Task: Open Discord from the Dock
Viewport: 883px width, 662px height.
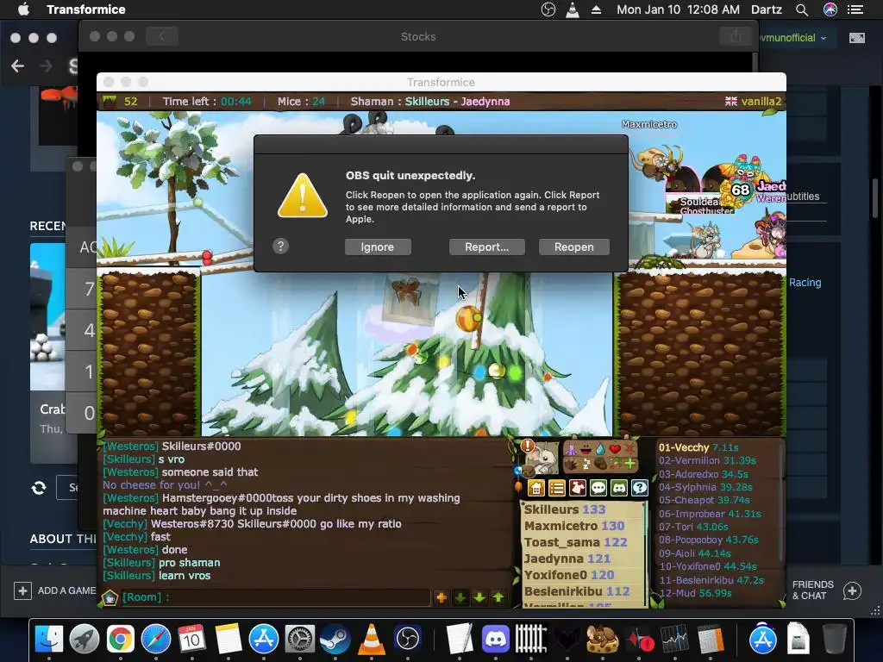Action: coord(496,639)
